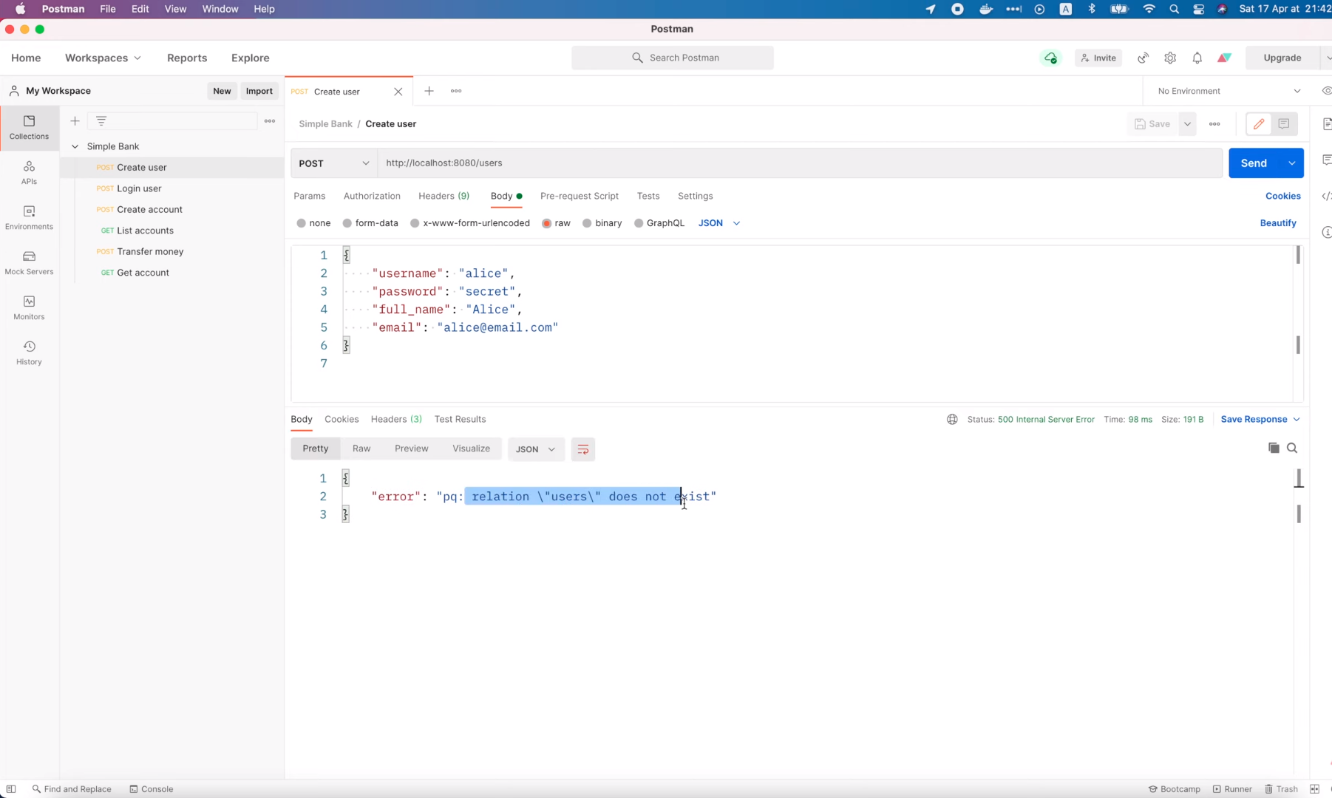Search the response body with magnifier icon
This screenshot has height=798, width=1332.
[x=1292, y=448]
